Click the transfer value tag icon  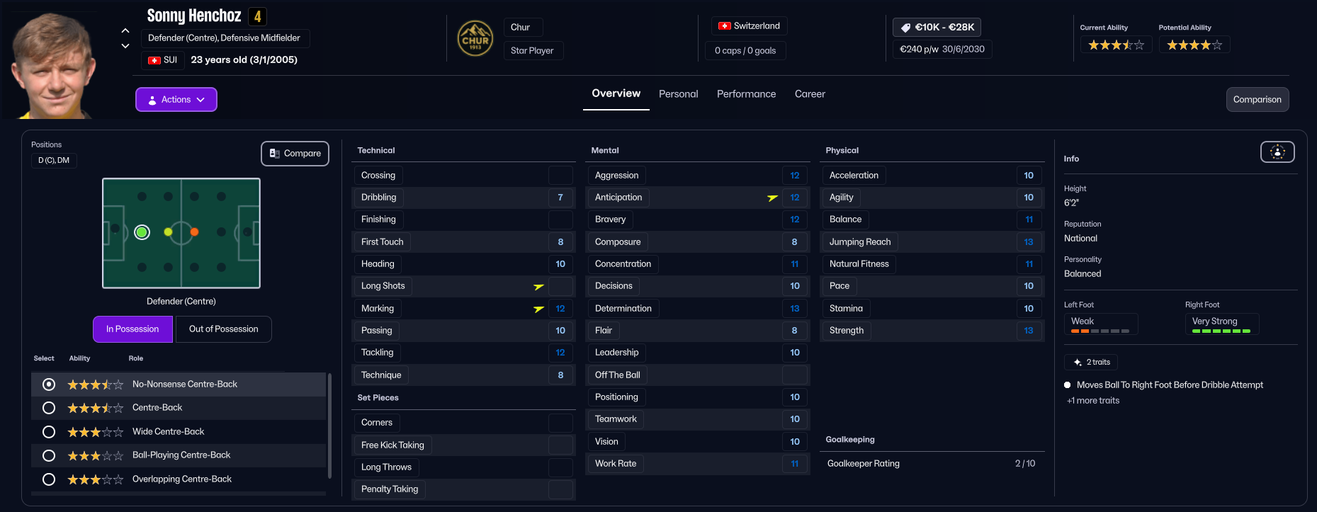point(905,28)
